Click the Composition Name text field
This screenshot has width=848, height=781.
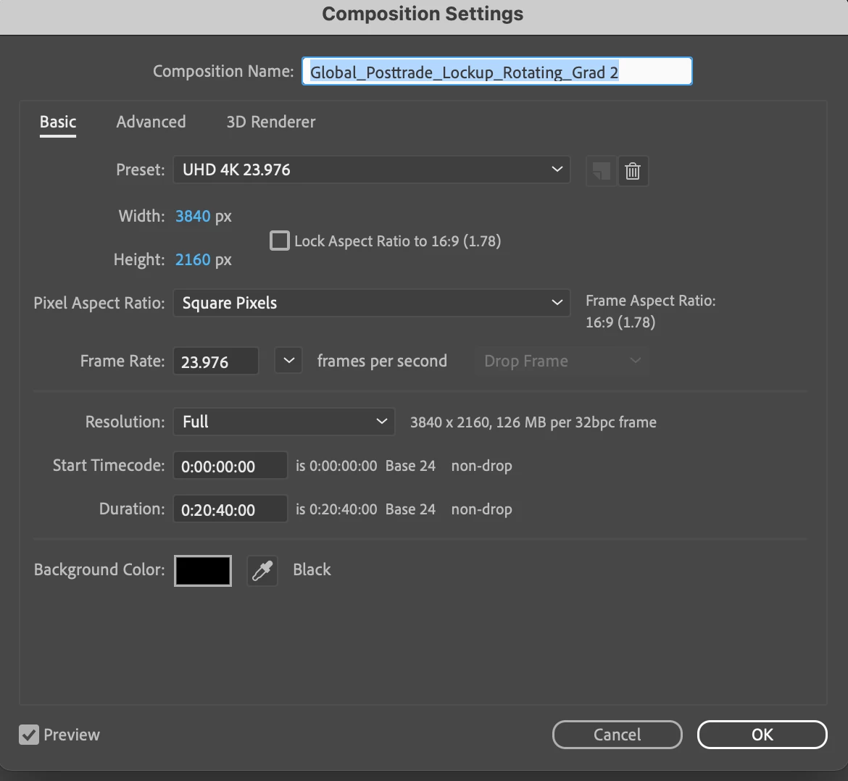pyautogui.click(x=497, y=71)
